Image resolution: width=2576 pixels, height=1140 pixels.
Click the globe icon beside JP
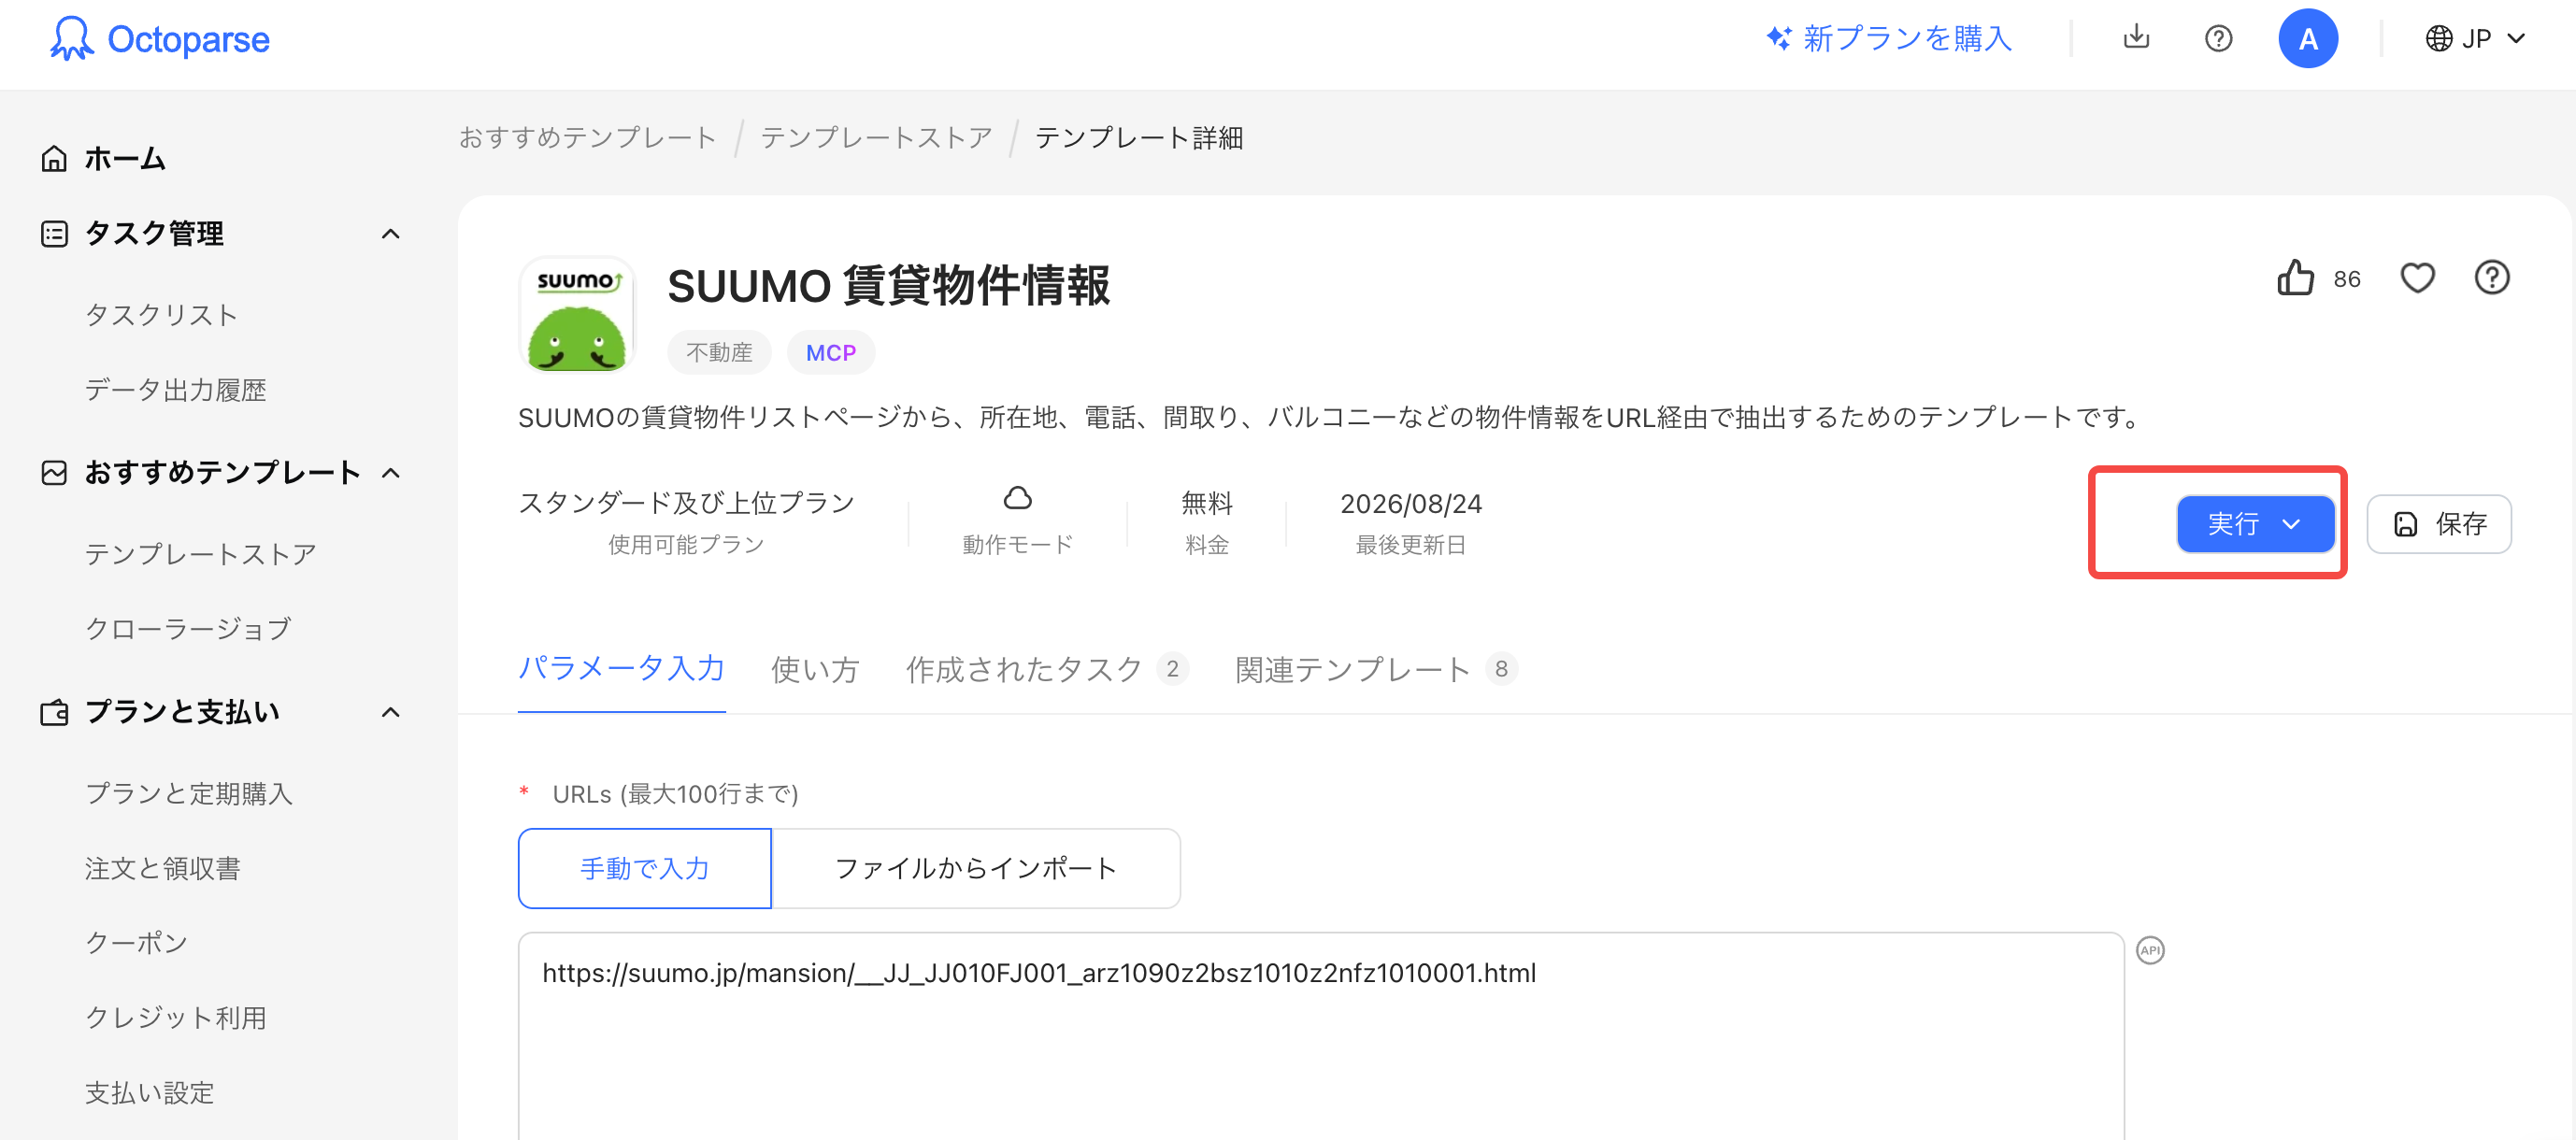pos(2439,39)
